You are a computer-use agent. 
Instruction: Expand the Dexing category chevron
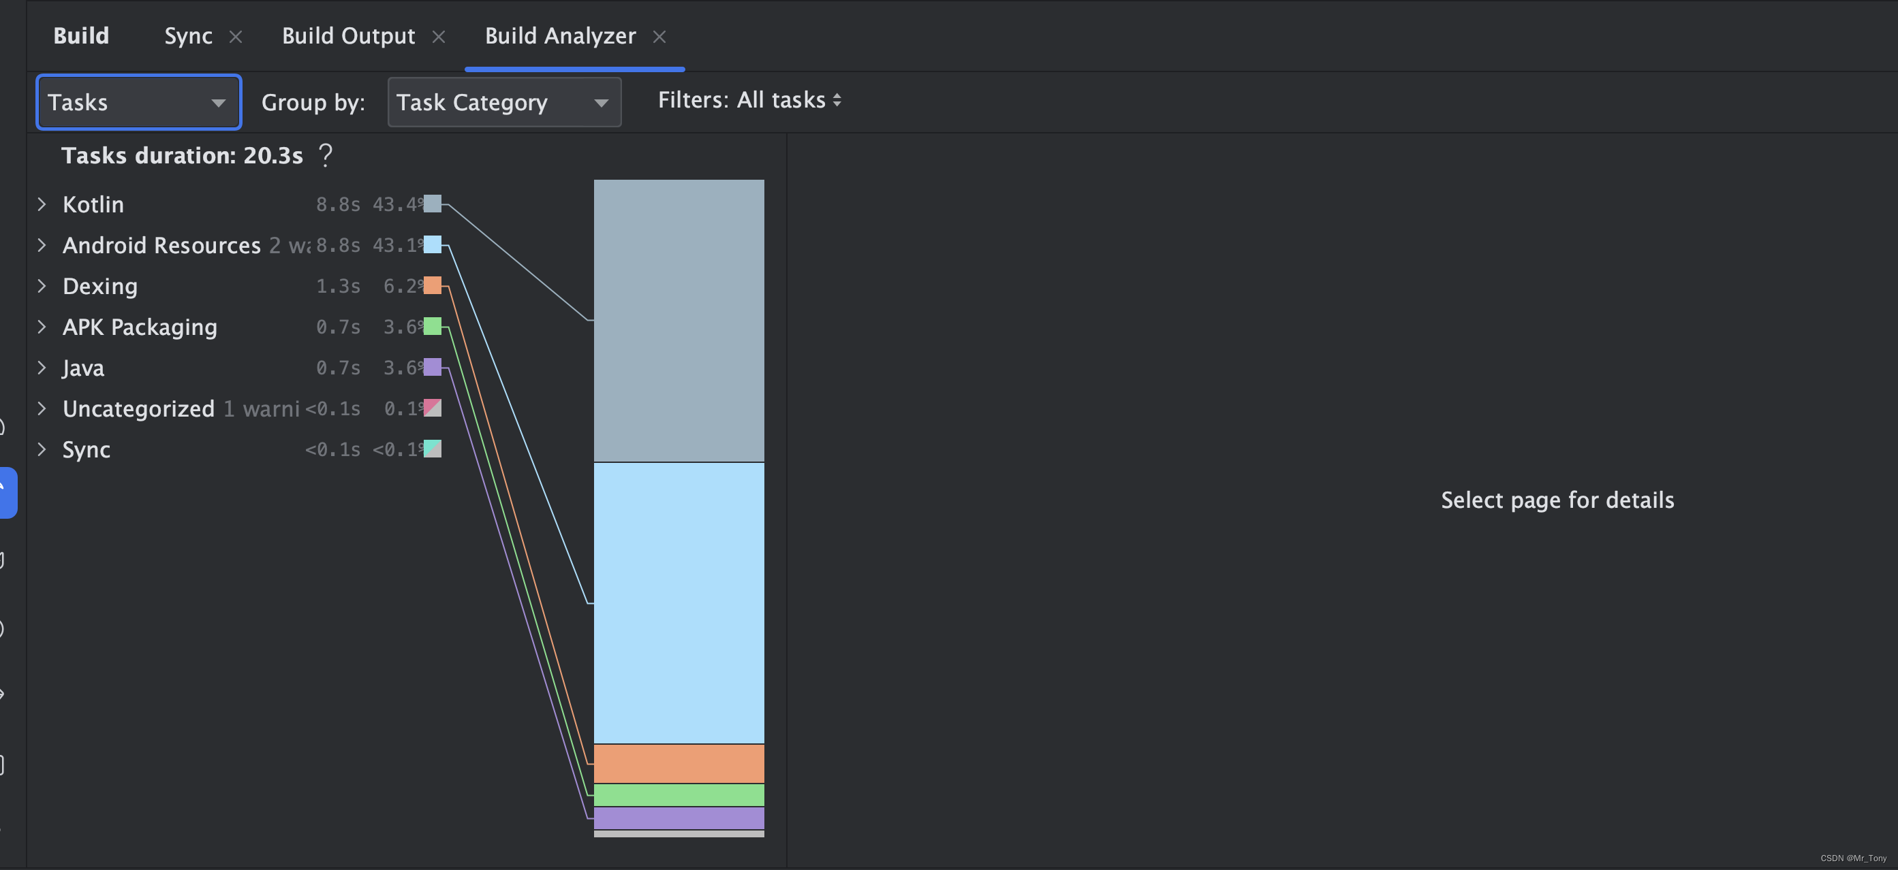point(42,287)
